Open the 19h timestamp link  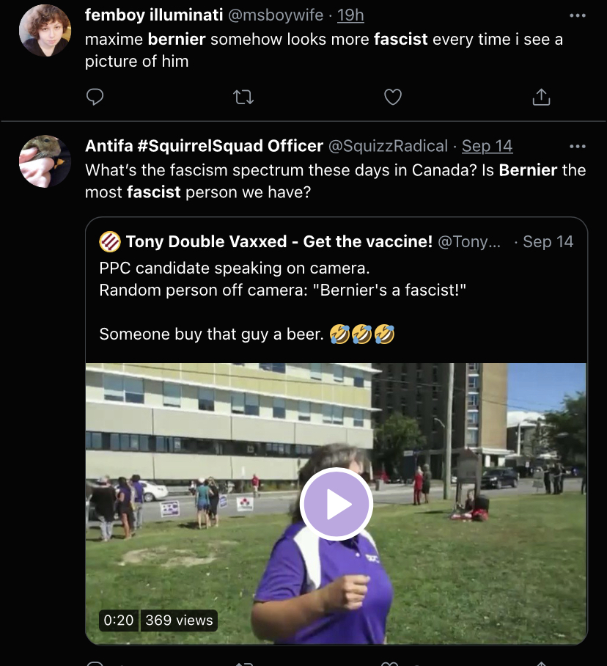point(350,15)
